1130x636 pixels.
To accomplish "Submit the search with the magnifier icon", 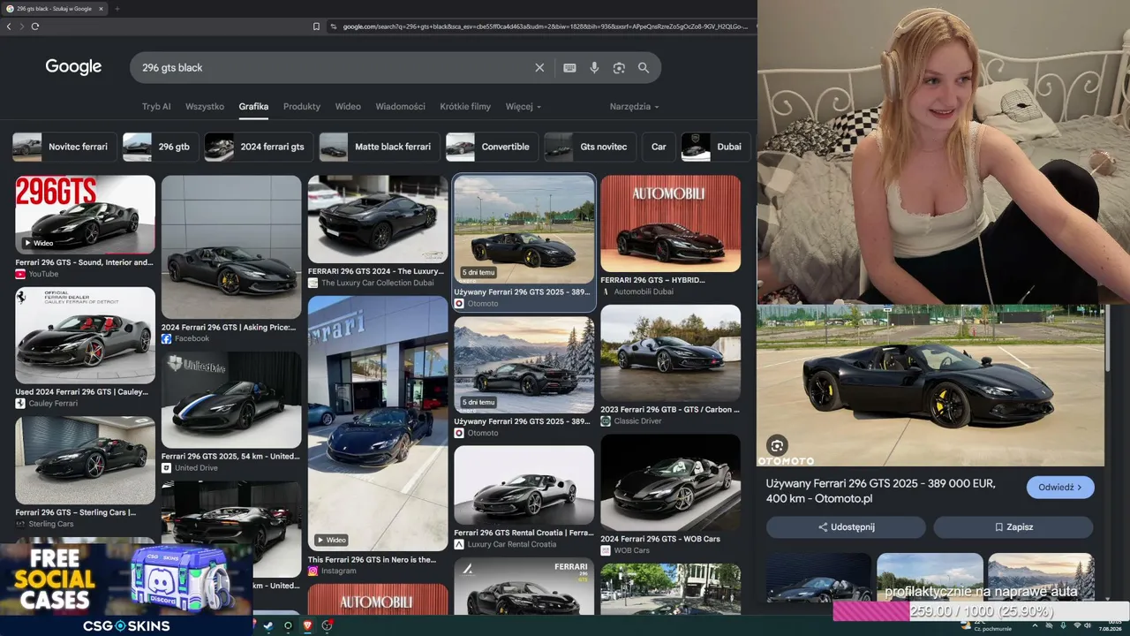I will coord(644,68).
